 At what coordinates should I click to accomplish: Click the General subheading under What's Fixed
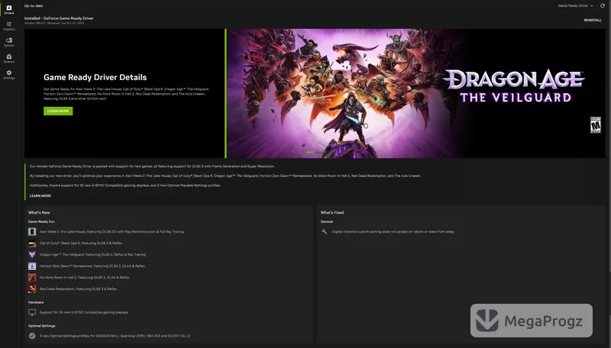tap(327, 221)
